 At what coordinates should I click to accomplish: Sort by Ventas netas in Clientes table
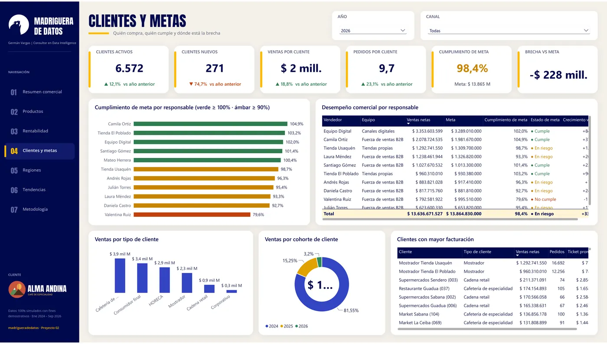[531, 252]
